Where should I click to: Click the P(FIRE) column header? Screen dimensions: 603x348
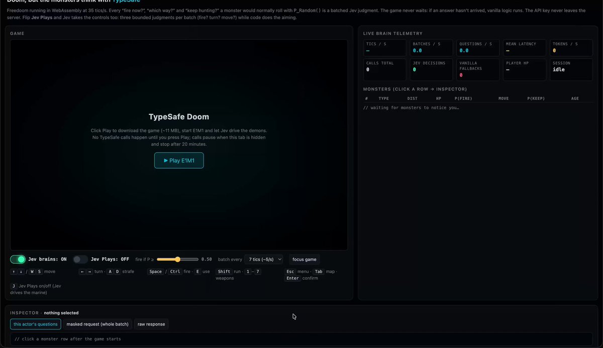click(463, 98)
